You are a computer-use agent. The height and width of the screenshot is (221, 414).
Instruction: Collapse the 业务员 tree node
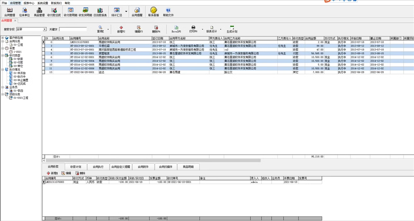pos(2,87)
